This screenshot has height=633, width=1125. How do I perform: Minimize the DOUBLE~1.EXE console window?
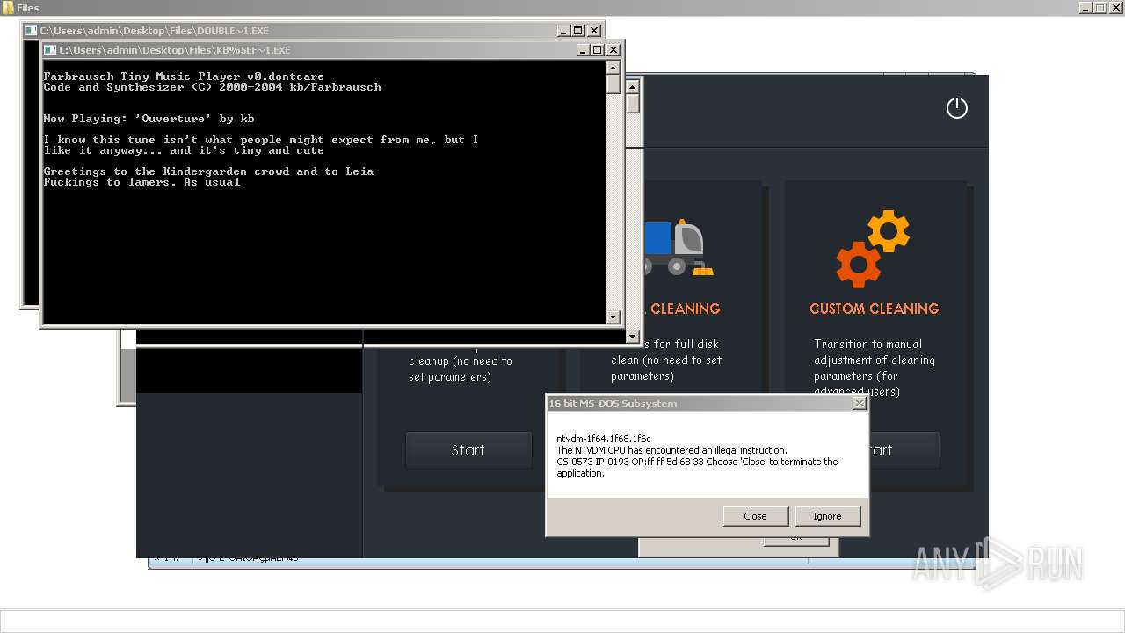[562, 31]
